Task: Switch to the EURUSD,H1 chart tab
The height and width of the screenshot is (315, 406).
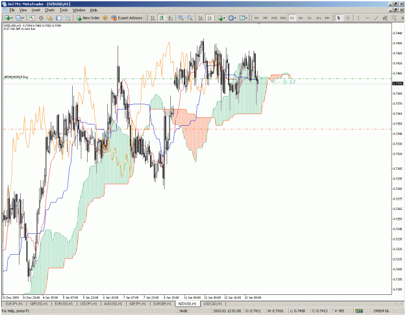Action: (64, 303)
